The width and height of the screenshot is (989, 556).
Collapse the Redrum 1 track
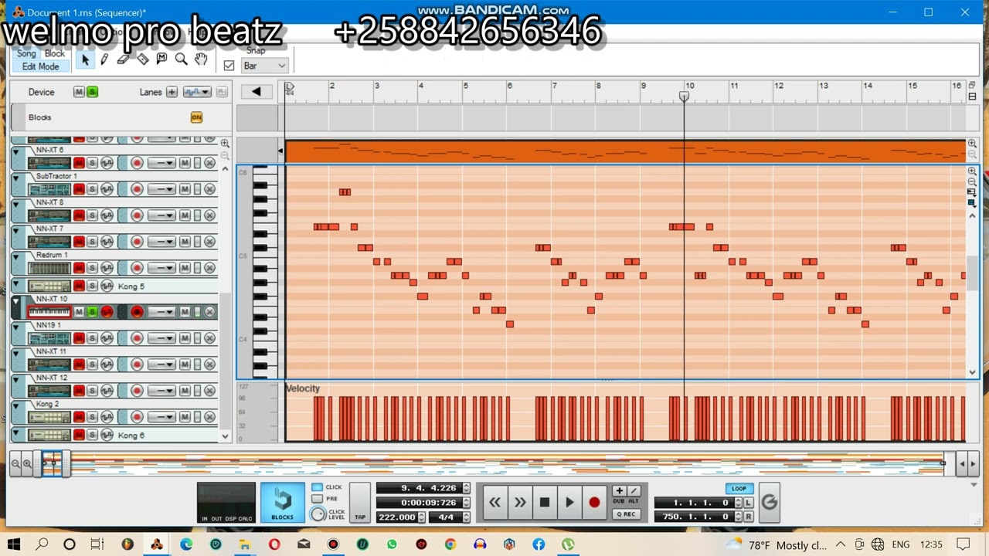click(15, 257)
